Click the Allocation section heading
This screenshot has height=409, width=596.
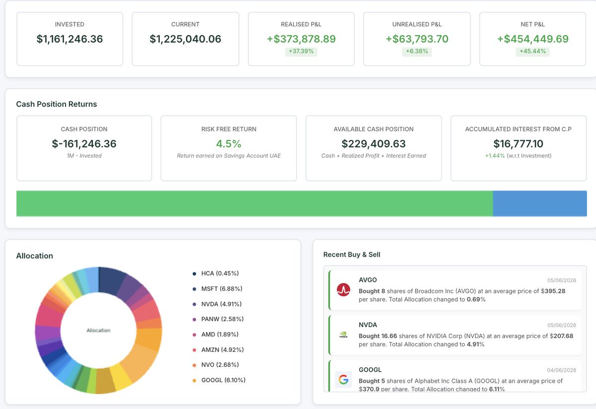pos(34,256)
